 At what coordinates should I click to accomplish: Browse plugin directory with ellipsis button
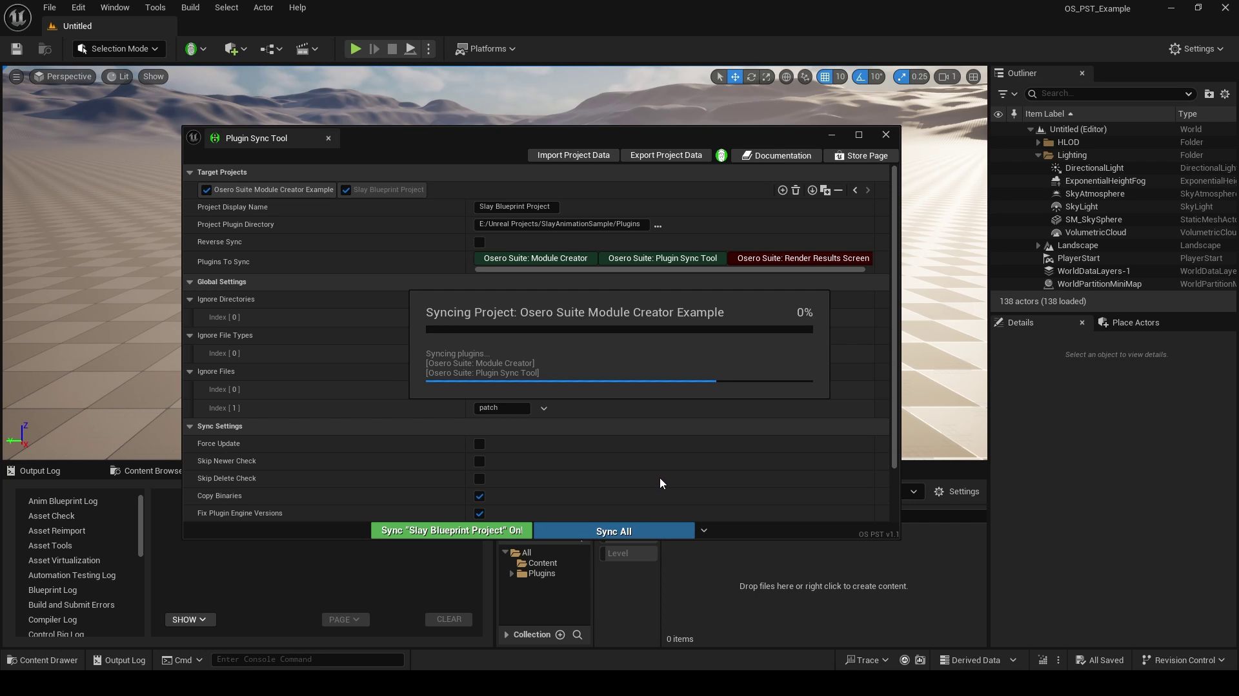tap(658, 226)
